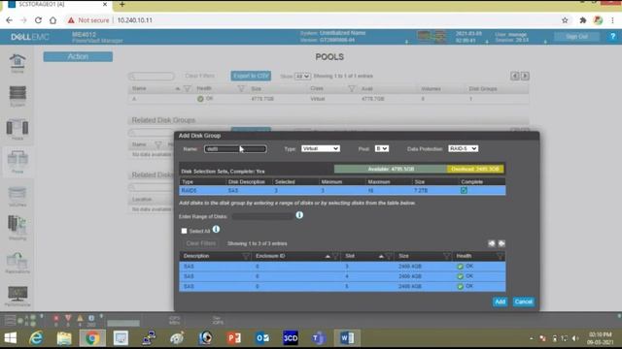This screenshot has width=622, height=349.
Task: Click info icon beside Enter Range of Disks
Action: pos(299,215)
